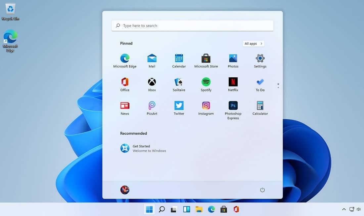
Task: Open File Explorer from the taskbar
Action: (199, 209)
